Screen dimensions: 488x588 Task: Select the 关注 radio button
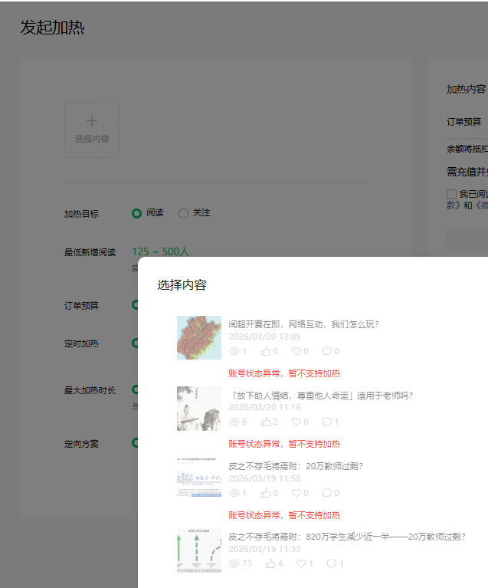click(183, 213)
